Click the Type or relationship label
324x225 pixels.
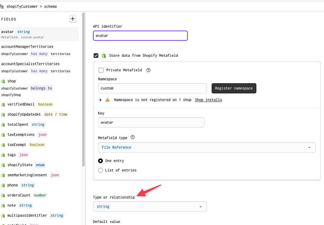click(x=114, y=197)
